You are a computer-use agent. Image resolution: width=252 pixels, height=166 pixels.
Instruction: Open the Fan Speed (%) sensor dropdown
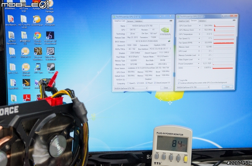200,38
